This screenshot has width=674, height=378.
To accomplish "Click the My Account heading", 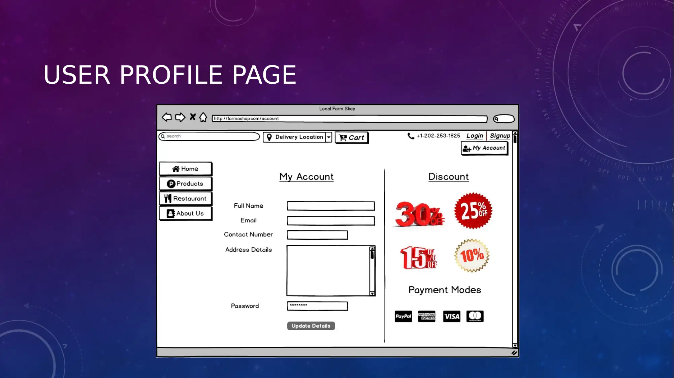I will pyautogui.click(x=307, y=177).
